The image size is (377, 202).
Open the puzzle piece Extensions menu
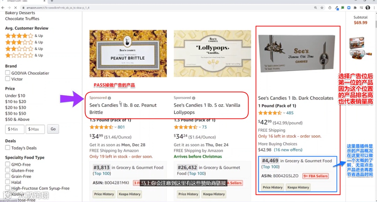(x=355, y=8)
